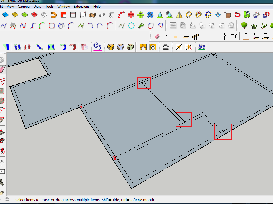This screenshot has height=204, width=273.
Task: Click the blue-green diagonal scale arrow icon
Action: click(39, 47)
